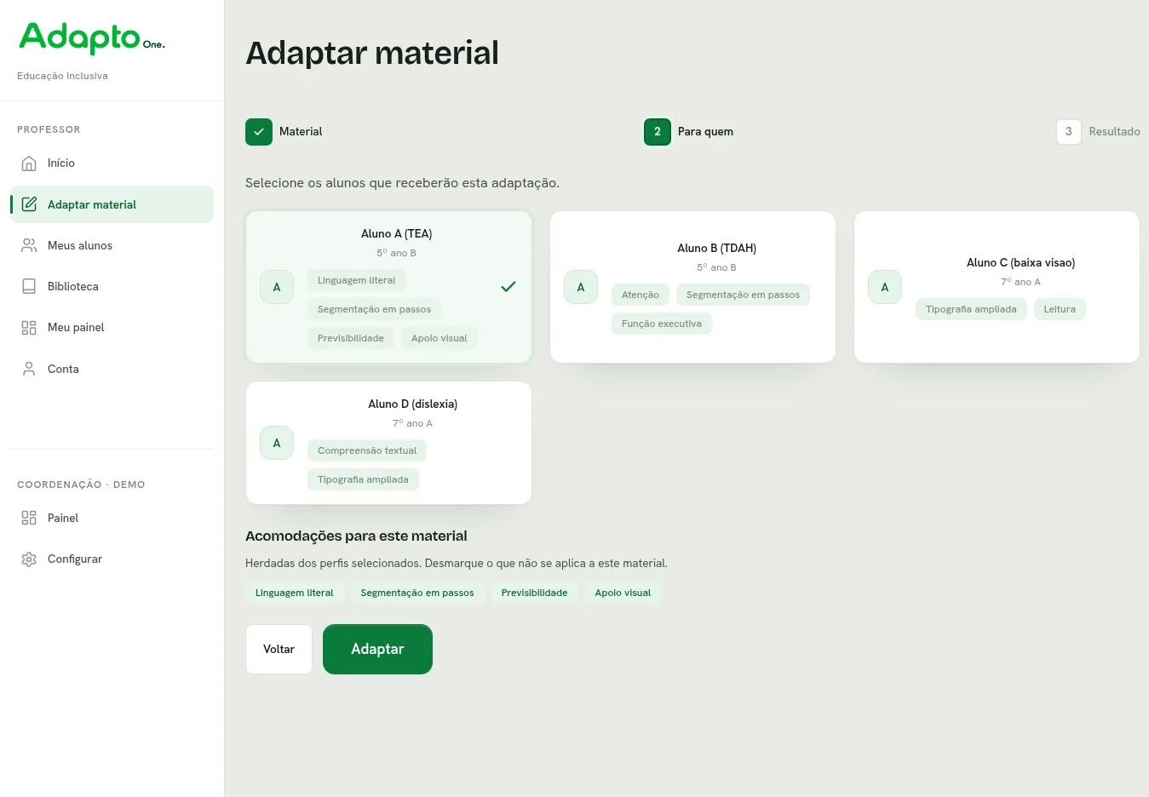Uncheck the Previsibilidade accommodation chip

(x=534, y=593)
